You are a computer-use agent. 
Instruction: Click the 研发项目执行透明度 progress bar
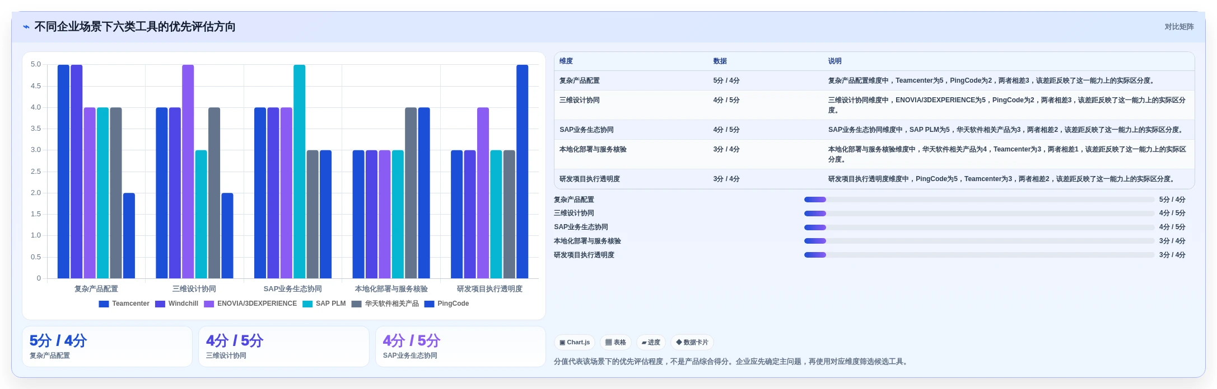point(979,255)
